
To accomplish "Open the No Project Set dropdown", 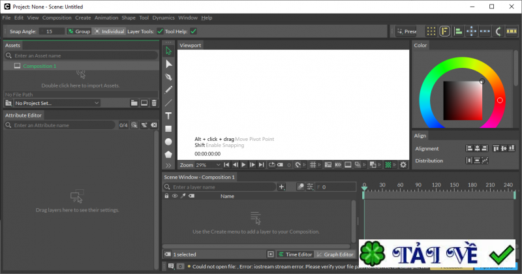I will [55, 103].
